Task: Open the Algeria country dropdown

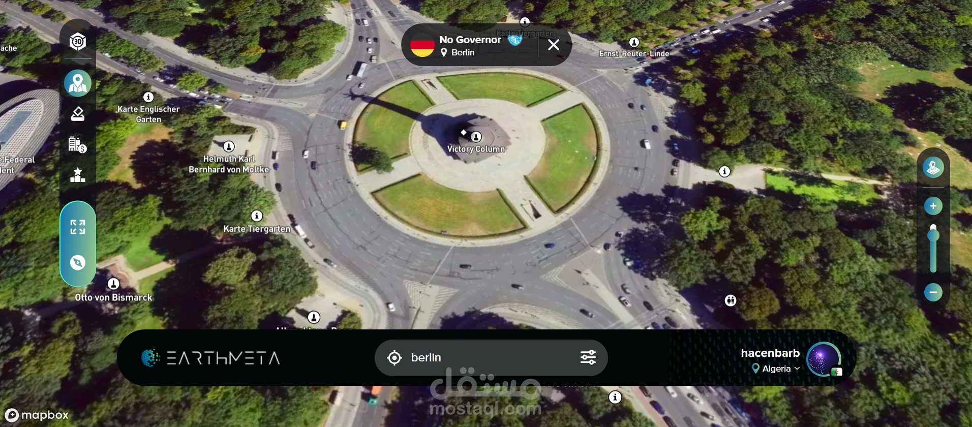Action: (x=776, y=369)
